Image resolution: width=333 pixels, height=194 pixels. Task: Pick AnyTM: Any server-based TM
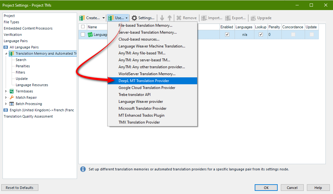153,60
